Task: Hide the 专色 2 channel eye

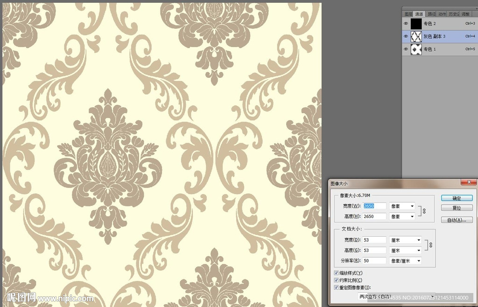Action: (x=406, y=23)
